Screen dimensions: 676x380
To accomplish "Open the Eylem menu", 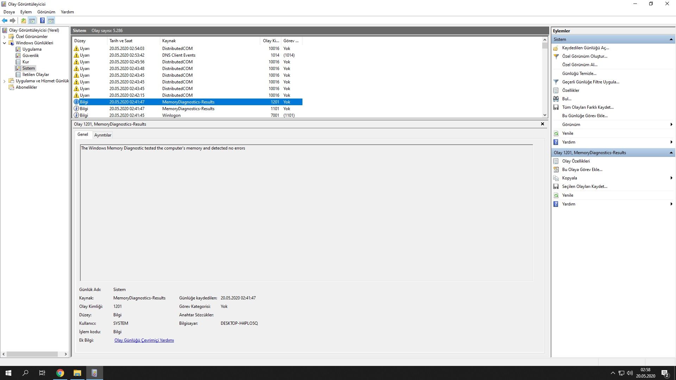I will (x=26, y=12).
